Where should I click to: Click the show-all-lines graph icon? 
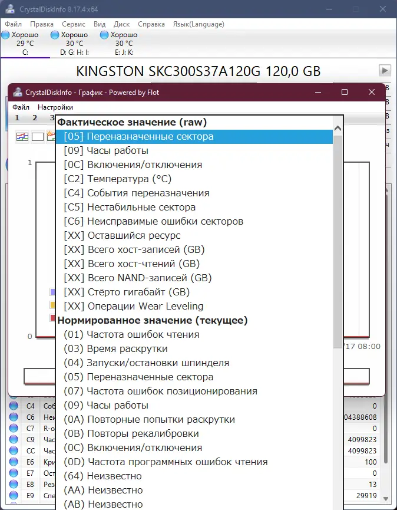(x=22, y=137)
